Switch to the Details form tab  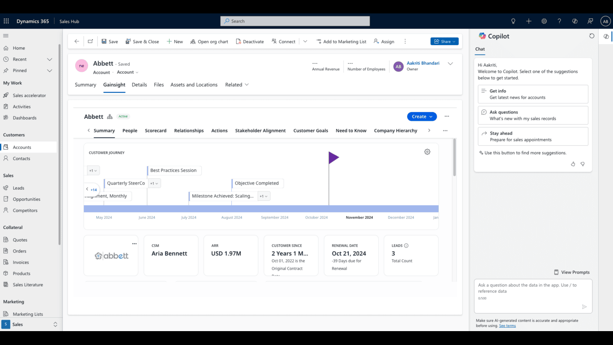point(139,85)
